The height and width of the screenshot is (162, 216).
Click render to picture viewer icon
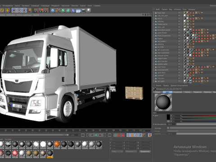click(41, 10)
